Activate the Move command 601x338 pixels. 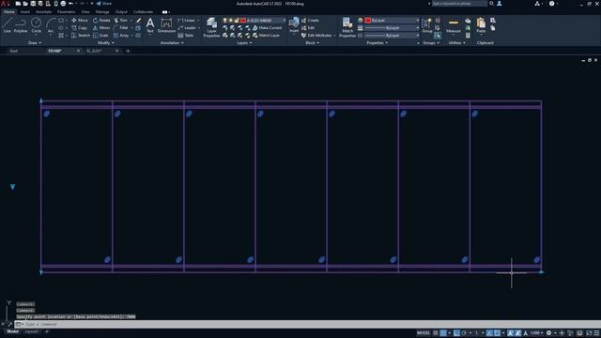(x=80, y=21)
